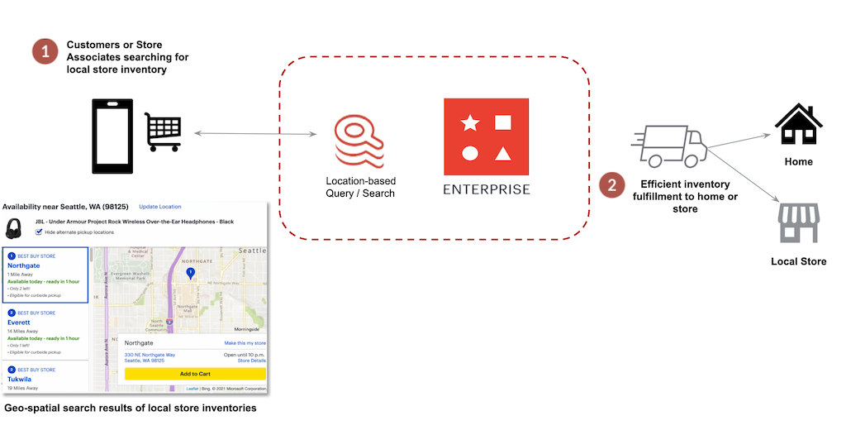Click the red Enterprise logo
Screen dimensions: 846x430
[x=486, y=136]
